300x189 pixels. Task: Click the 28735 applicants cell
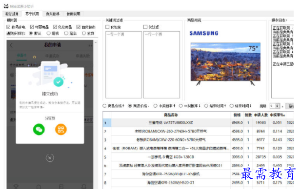pos(261,157)
